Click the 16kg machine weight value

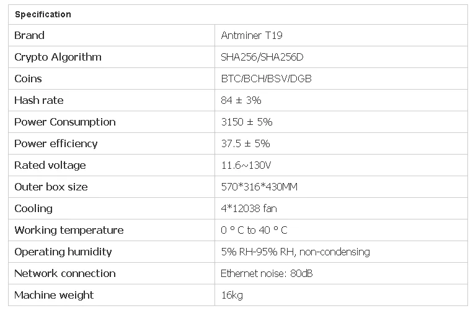click(232, 295)
